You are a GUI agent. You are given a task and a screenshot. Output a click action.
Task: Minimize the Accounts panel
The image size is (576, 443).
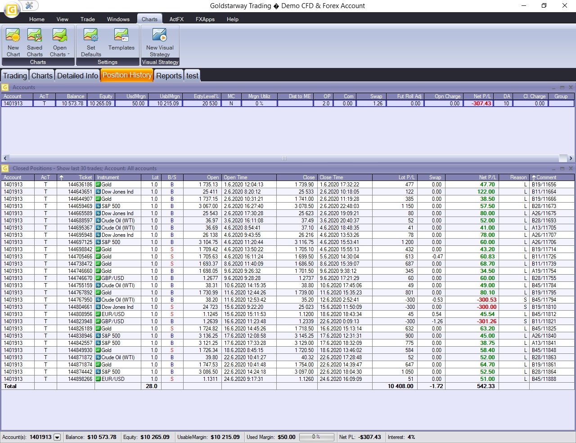click(x=553, y=87)
